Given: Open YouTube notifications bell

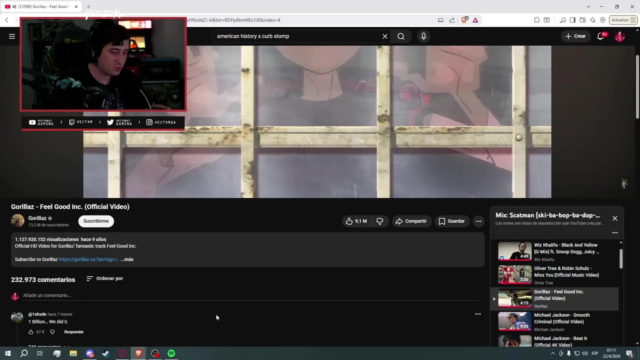Looking at the screenshot, I should pyautogui.click(x=600, y=36).
